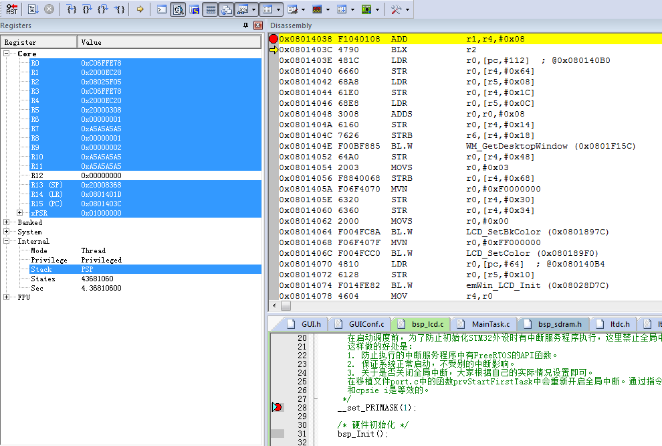Click the Analysis Windows icon
Viewport: 662px width, 446px height.
(317, 9)
